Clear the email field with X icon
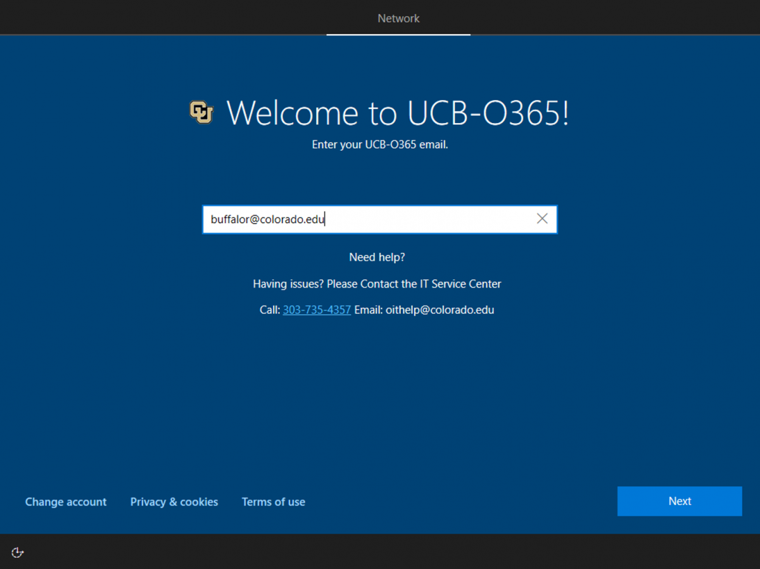 [542, 219]
